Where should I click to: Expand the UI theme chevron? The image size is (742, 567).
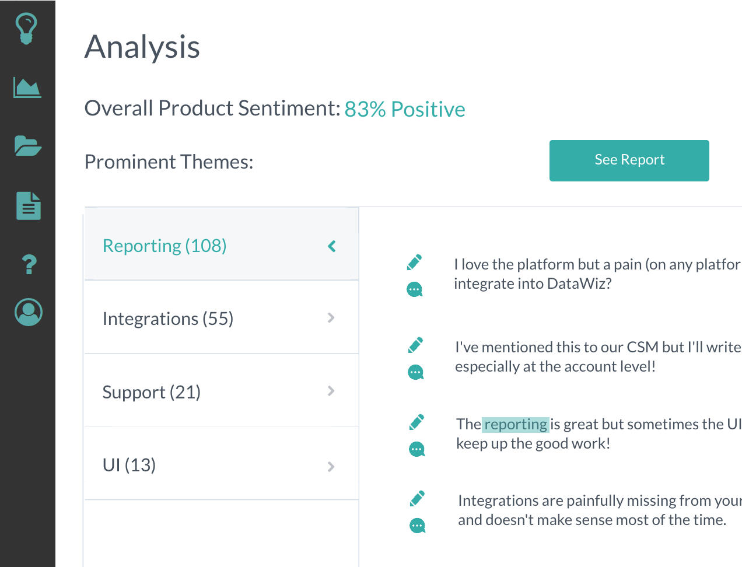(331, 467)
